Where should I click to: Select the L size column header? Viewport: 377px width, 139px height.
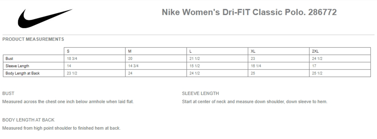click(217, 51)
